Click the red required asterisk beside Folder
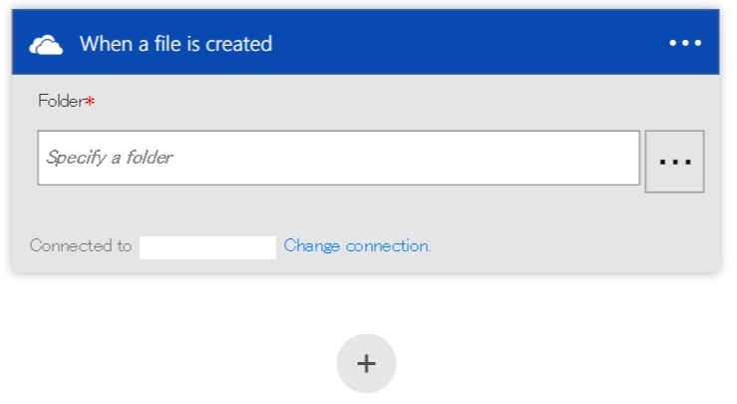Image resolution: width=737 pixels, height=404 pixels. tap(90, 102)
